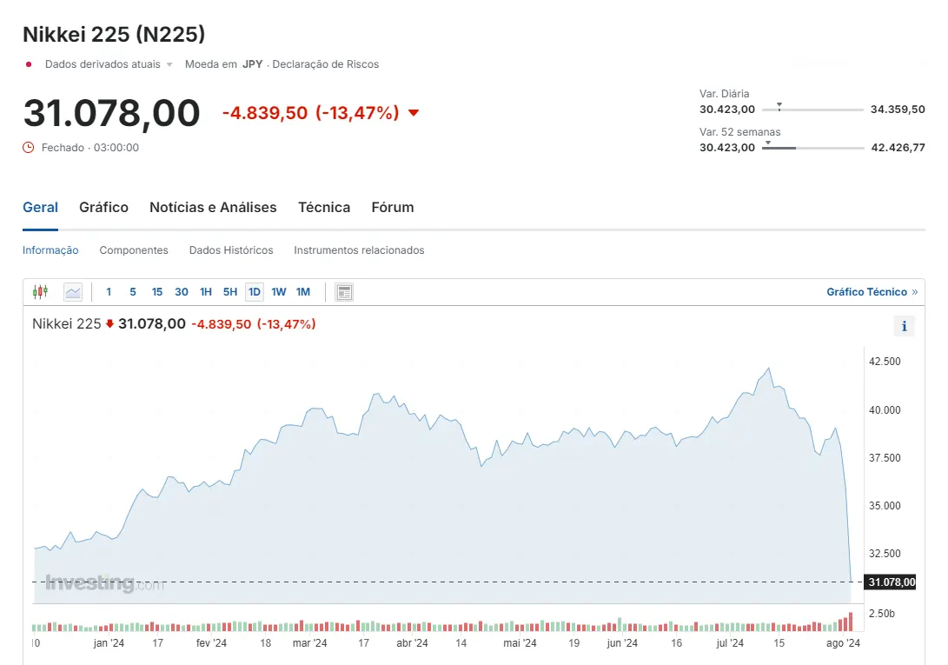948x665 pixels.
Task: Click the red down-triangle next to -13,47%
Action: click(414, 113)
